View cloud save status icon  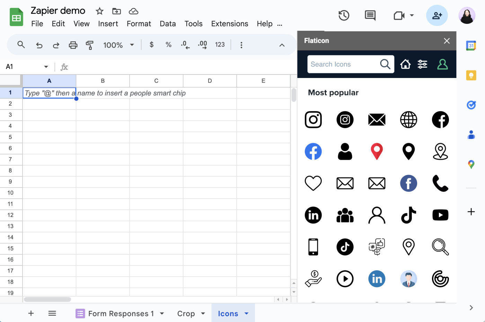click(x=133, y=11)
